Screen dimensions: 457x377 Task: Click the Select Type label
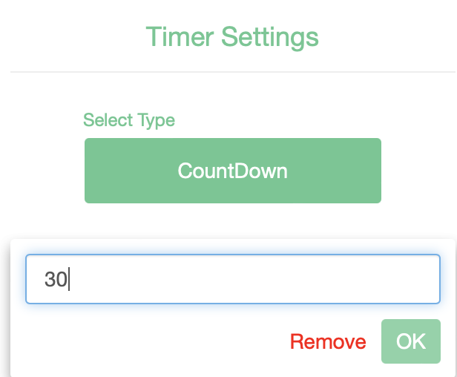[129, 119]
